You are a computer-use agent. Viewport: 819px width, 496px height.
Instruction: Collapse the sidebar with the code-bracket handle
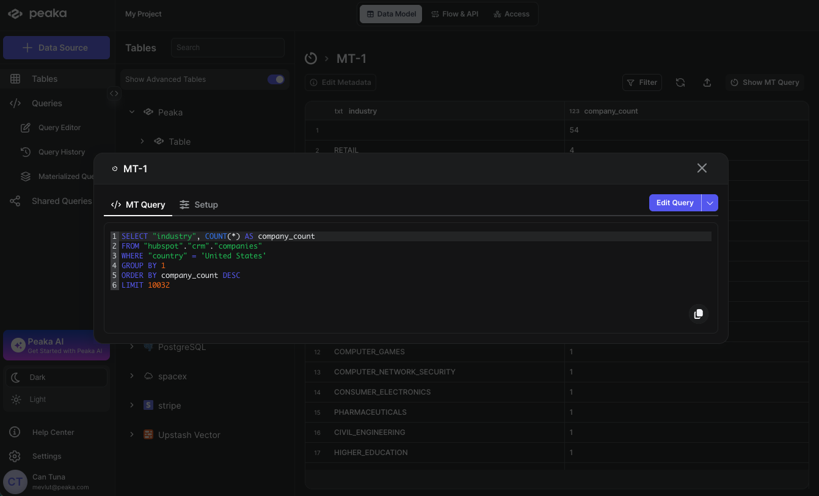114,93
